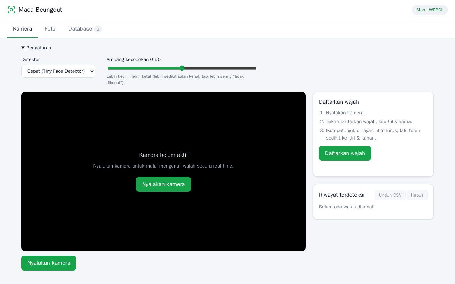Click the 'Ikuti petunjuk di layar' step

point(373,134)
